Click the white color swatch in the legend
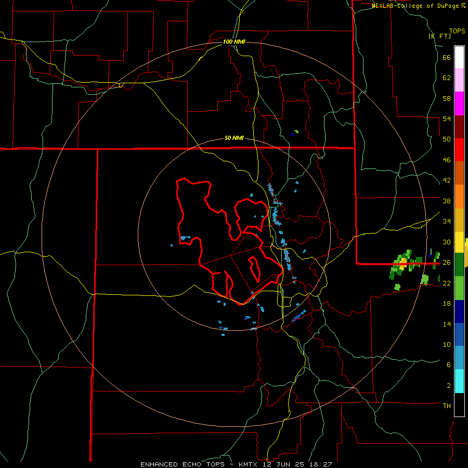Viewport: 468px width, 468px height. click(x=459, y=57)
